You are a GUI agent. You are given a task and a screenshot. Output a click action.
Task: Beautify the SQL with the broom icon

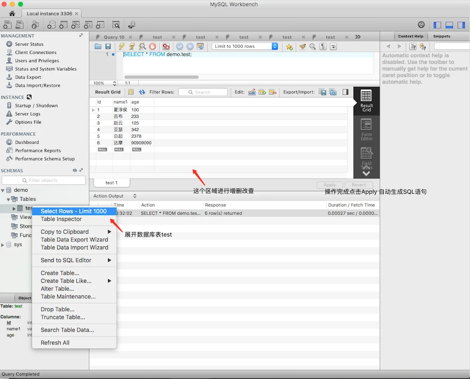[303, 47]
